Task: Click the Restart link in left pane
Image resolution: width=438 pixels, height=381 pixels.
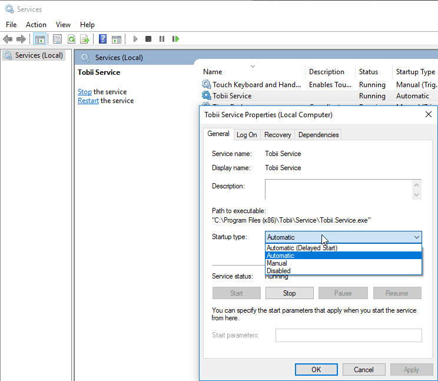Action: click(88, 101)
